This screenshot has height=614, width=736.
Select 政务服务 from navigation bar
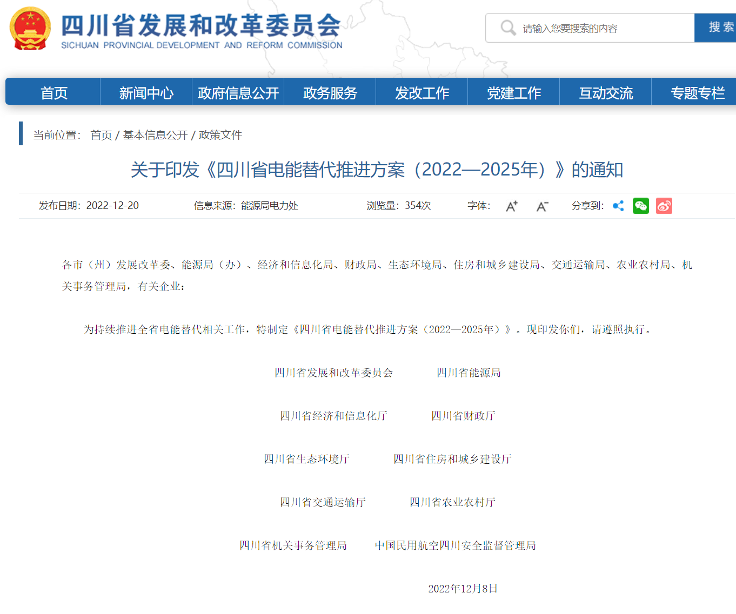pos(330,93)
